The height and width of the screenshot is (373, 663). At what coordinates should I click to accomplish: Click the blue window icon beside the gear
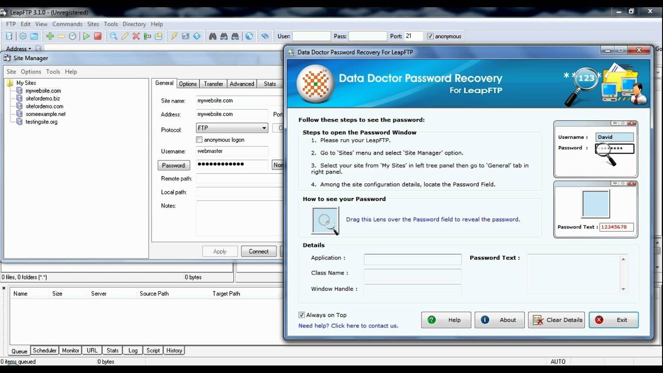[x=34, y=36]
